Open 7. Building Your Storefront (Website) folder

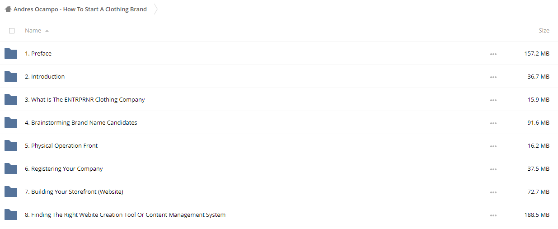coord(74,192)
